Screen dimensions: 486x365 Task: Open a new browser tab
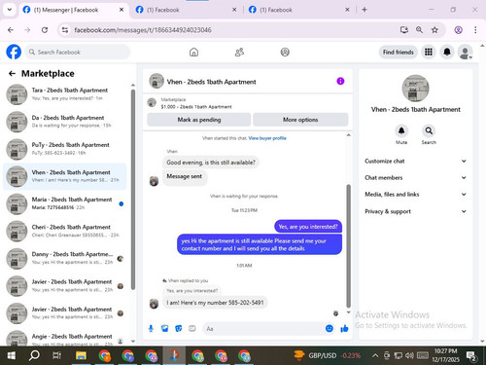364,10
